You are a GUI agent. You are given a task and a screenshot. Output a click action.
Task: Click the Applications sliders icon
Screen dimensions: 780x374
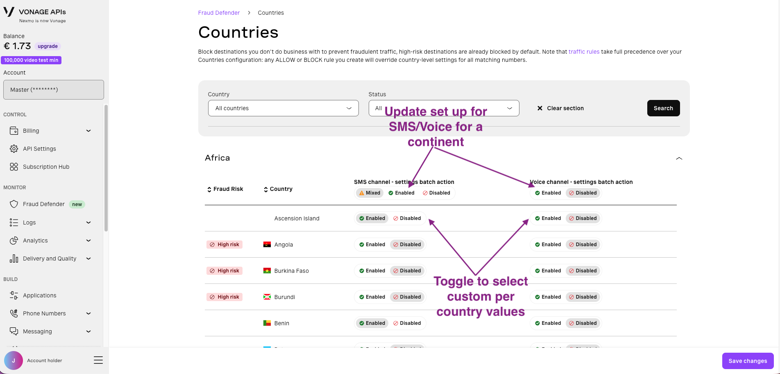14,295
